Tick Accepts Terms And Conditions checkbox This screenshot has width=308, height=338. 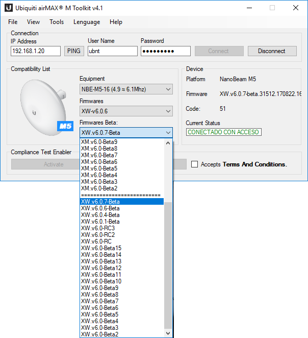195,164
